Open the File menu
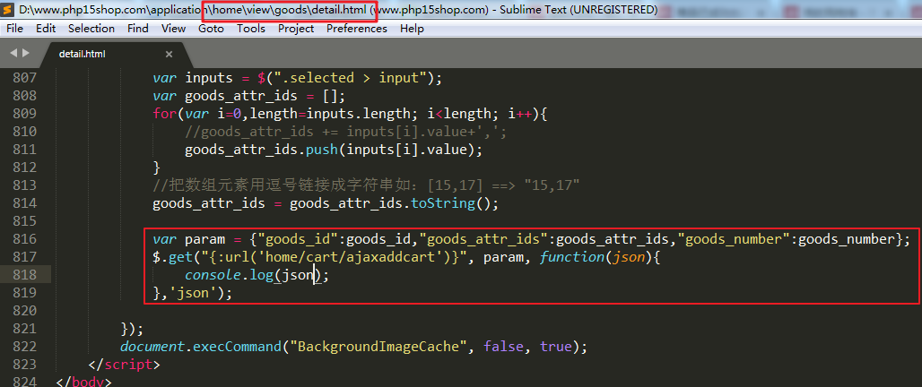 pyautogui.click(x=14, y=29)
